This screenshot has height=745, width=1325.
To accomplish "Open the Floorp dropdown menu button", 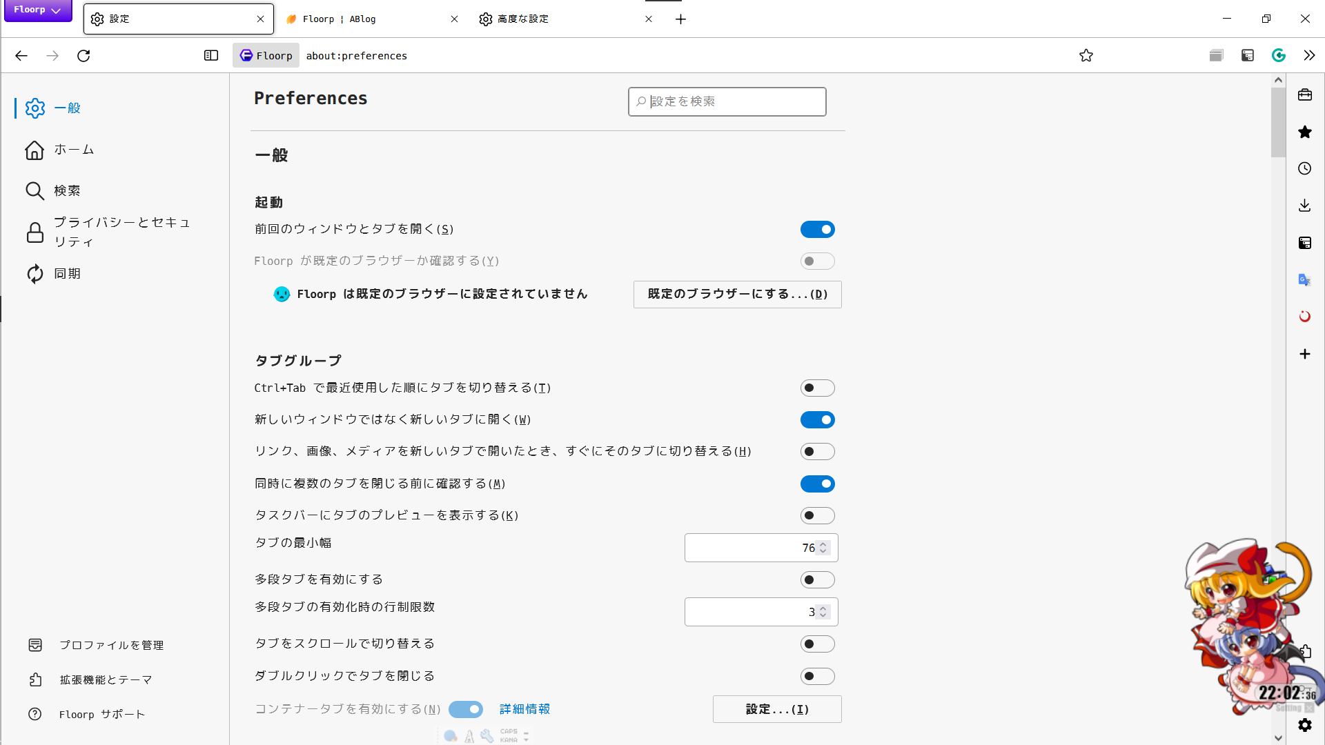I will (38, 10).
